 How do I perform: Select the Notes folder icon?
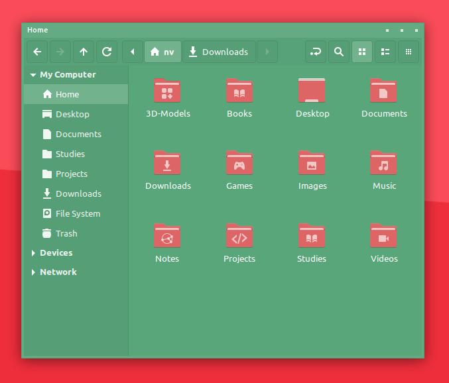tap(167, 235)
